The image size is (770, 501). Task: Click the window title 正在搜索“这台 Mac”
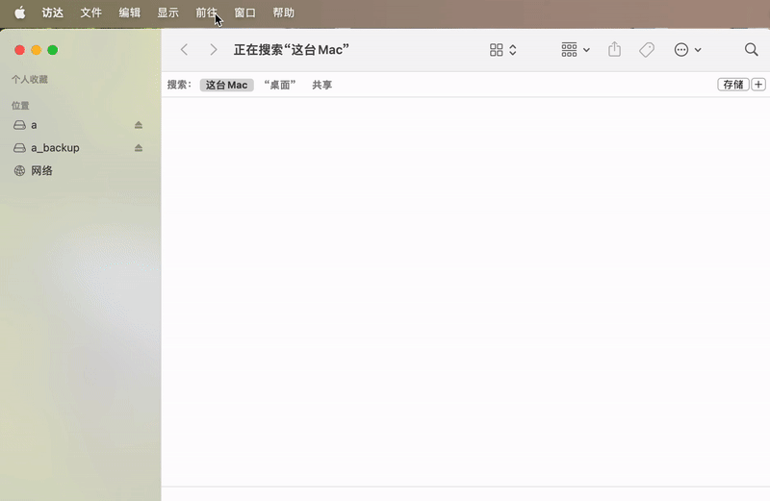292,50
